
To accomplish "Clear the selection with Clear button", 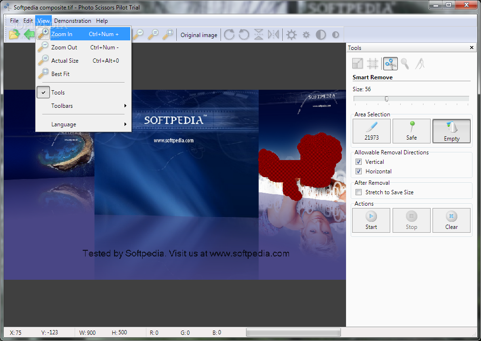I will [x=452, y=220].
